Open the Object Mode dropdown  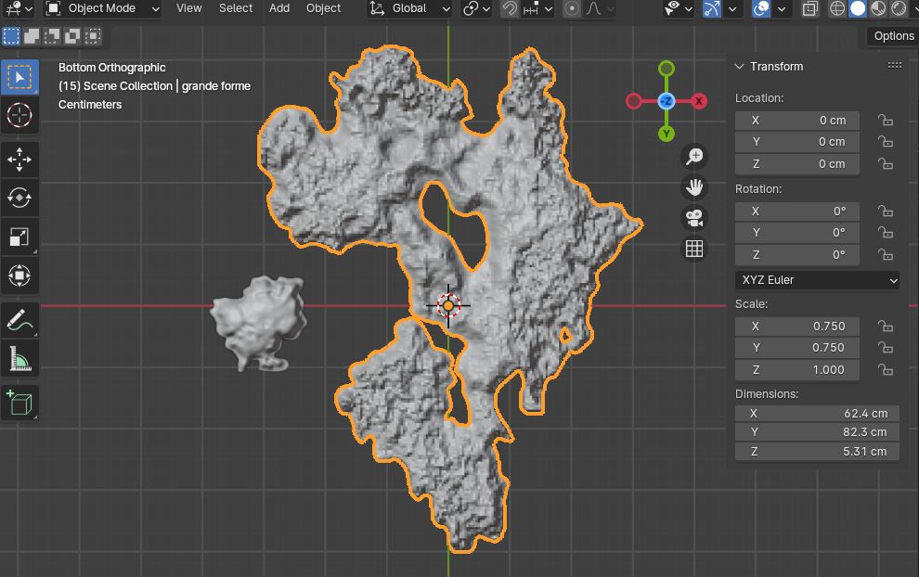102,8
